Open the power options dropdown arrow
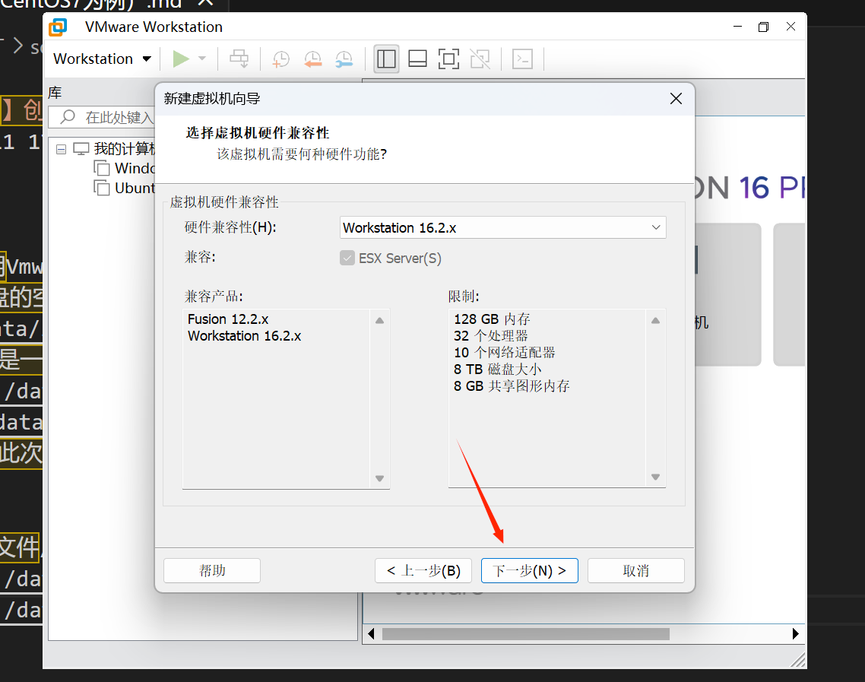This screenshot has height=682, width=865. pyautogui.click(x=202, y=59)
